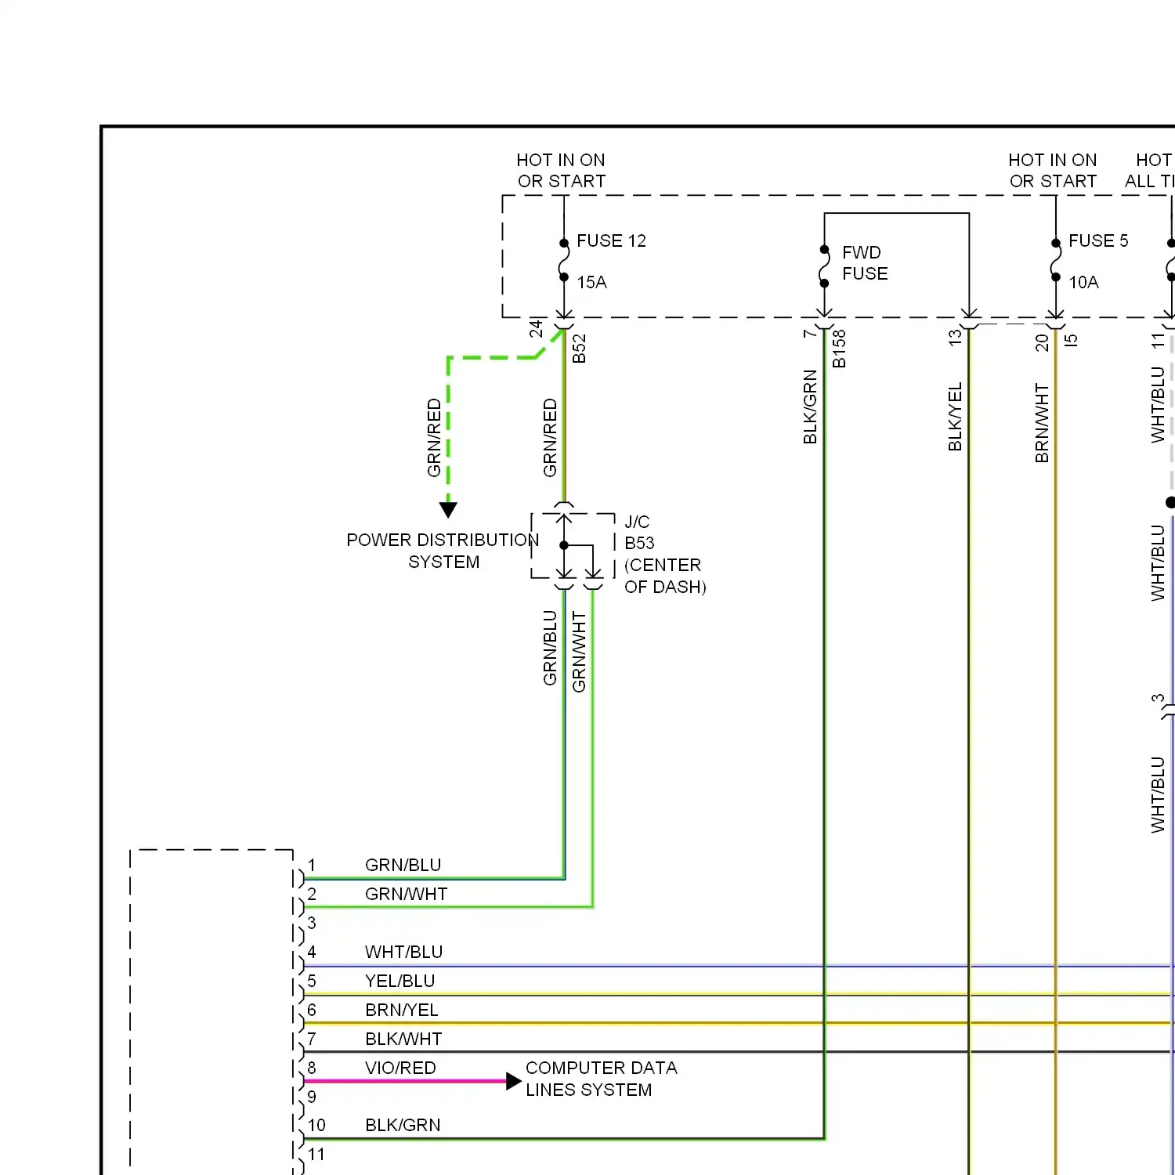Click the vertical GRN/WHT label under J/C

point(579,652)
